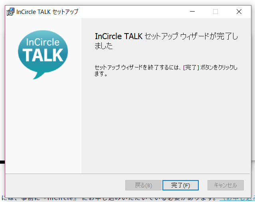Click the disabled maximize window button

coord(215,12)
